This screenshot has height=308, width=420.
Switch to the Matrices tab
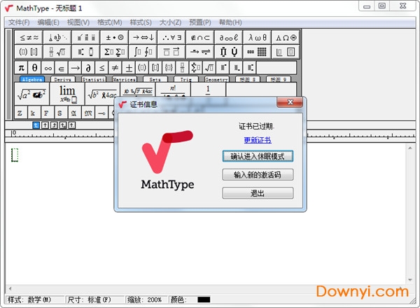(x=125, y=79)
